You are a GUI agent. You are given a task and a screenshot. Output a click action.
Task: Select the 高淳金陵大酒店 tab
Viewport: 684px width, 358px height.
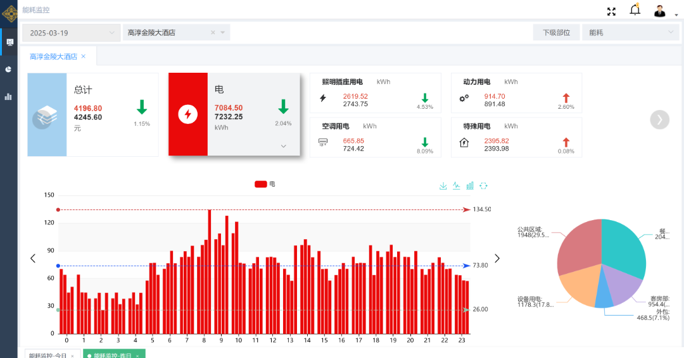[53, 57]
